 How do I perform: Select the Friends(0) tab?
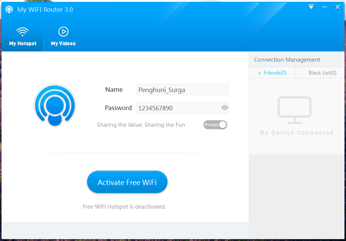pyautogui.click(x=272, y=73)
